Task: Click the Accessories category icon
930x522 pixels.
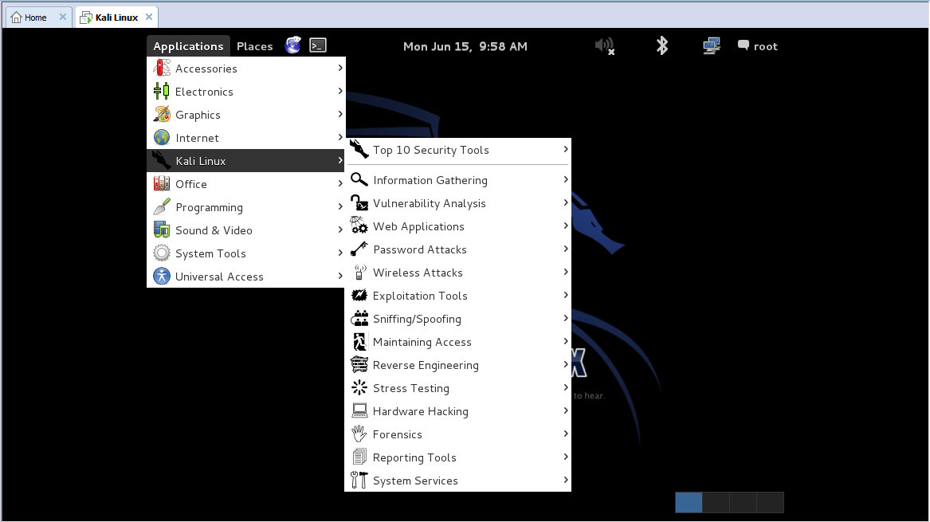Action: [x=161, y=69]
